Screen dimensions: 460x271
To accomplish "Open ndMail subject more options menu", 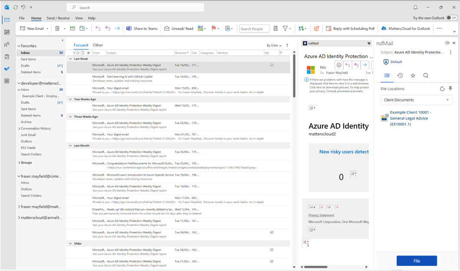I will pyautogui.click(x=450, y=52).
